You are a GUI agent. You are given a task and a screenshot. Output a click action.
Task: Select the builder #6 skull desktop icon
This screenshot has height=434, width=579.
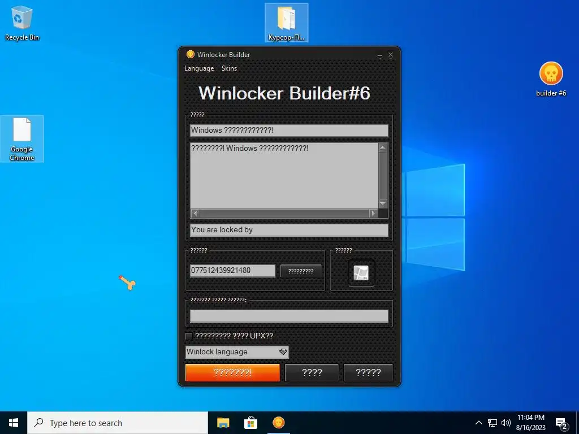click(551, 79)
